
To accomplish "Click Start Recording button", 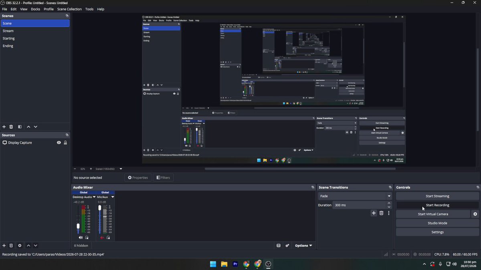I will [x=437, y=205].
